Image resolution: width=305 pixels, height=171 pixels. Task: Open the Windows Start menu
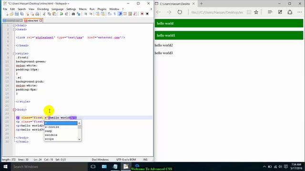point(5,167)
